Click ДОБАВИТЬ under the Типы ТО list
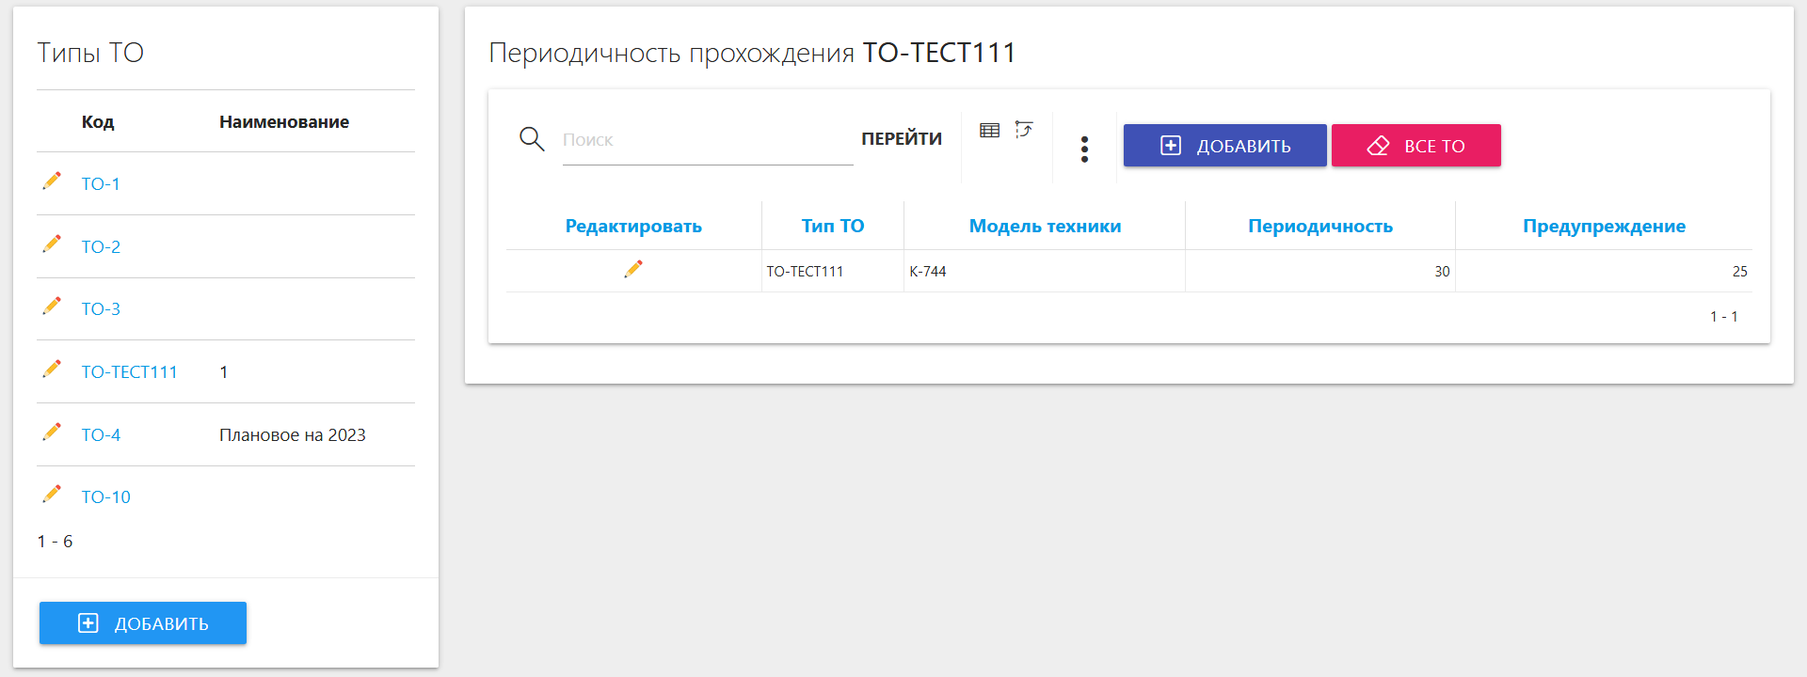1807x677 pixels. tap(143, 623)
